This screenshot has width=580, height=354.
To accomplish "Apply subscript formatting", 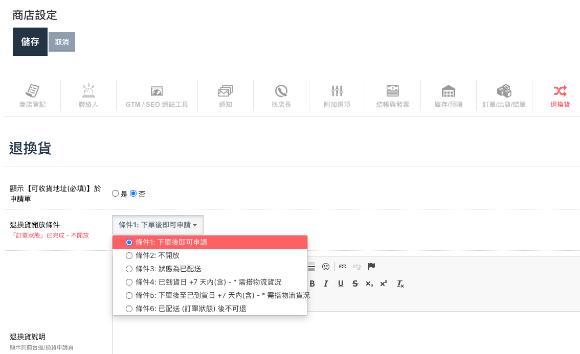I will tap(369, 284).
